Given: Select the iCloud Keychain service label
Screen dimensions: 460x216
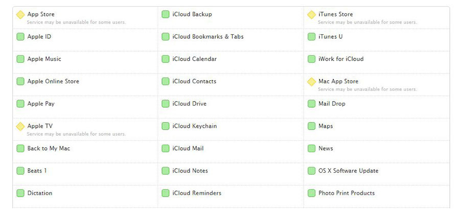Looking at the screenshot, I should pyautogui.click(x=195, y=126).
